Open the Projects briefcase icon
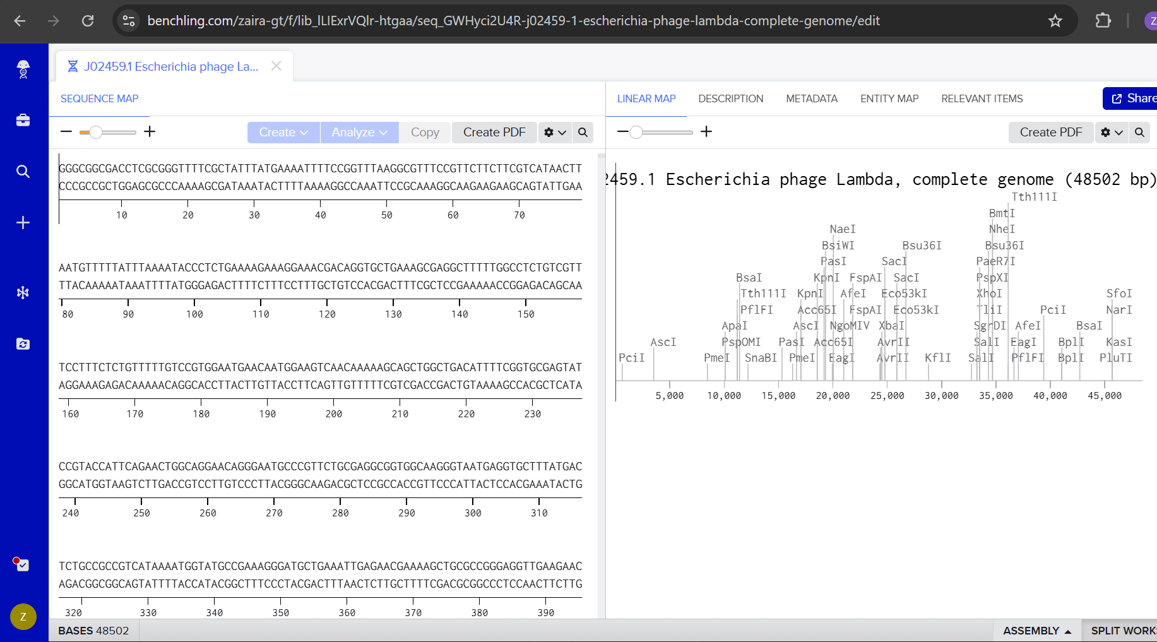 tap(23, 120)
